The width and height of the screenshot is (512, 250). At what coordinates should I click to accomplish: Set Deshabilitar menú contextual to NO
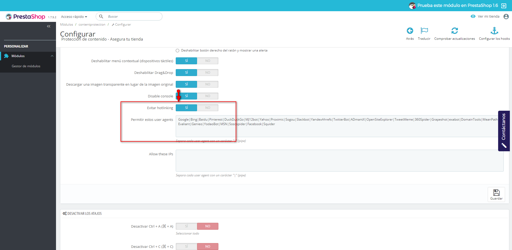click(208, 61)
